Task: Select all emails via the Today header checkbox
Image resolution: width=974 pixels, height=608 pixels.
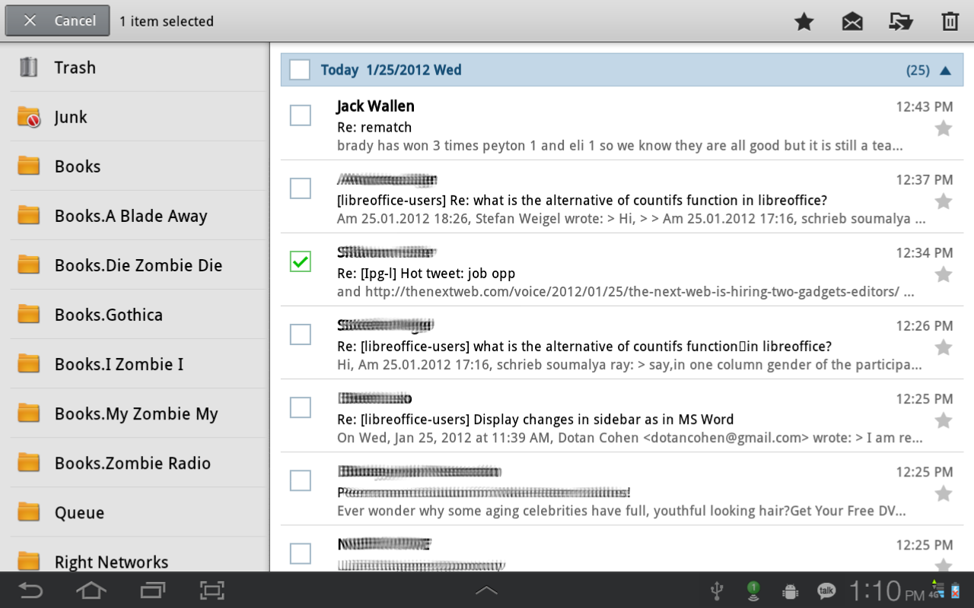Action: point(299,69)
